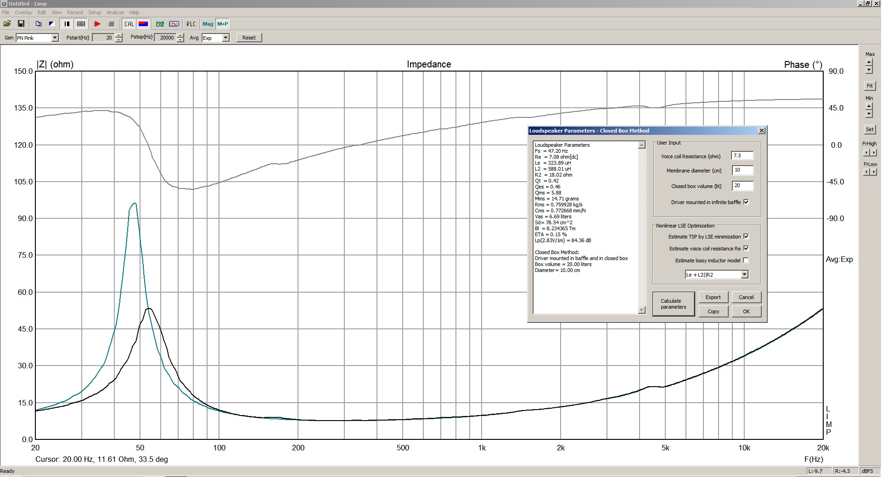Open the Le + L2||R2 model dropdown
The image size is (882, 477).
(744, 275)
